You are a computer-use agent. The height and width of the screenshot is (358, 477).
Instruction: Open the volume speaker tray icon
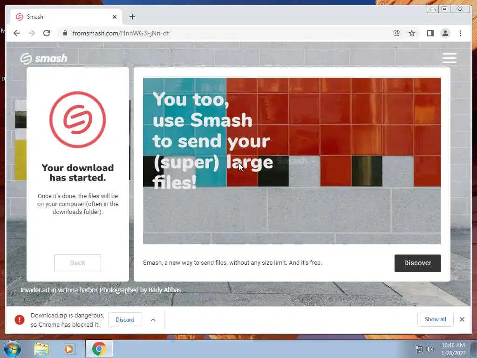pyautogui.click(x=430, y=349)
